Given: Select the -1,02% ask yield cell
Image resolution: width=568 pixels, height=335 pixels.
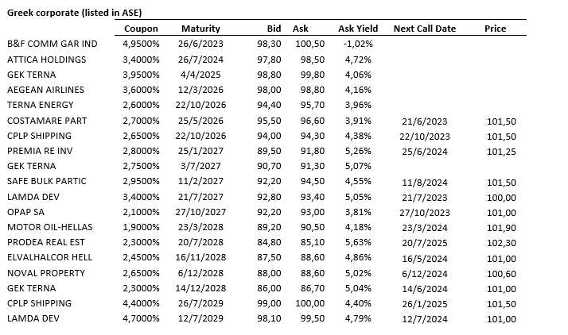Looking at the screenshot, I should tap(358, 44).
